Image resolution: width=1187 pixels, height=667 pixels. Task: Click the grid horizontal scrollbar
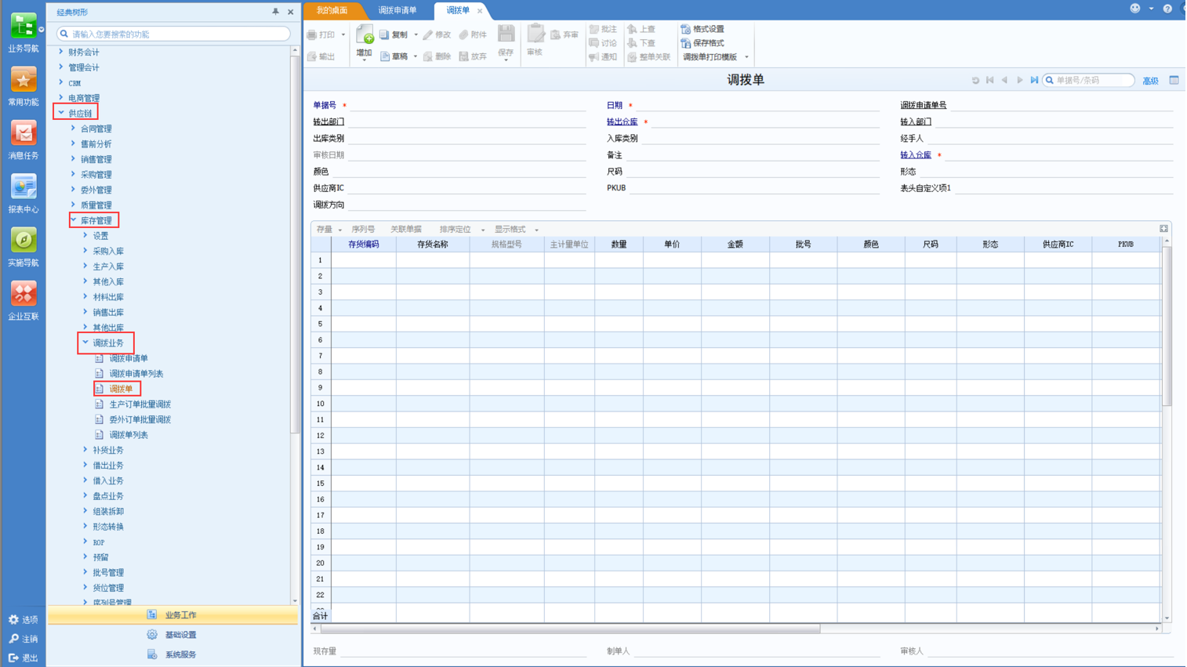tap(570, 629)
